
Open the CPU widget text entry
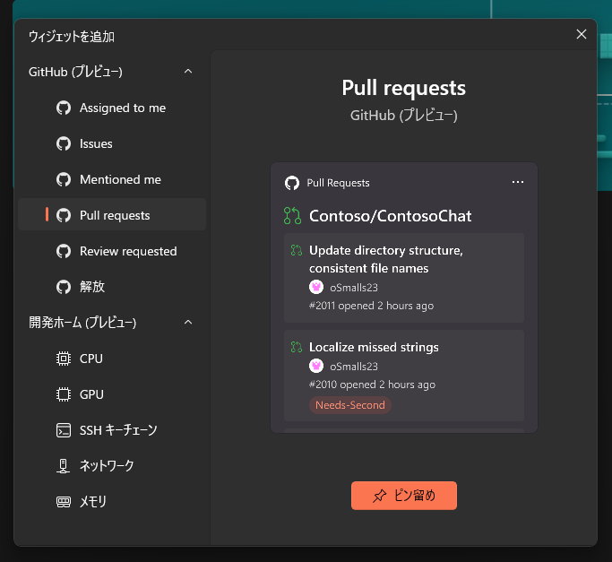click(91, 359)
